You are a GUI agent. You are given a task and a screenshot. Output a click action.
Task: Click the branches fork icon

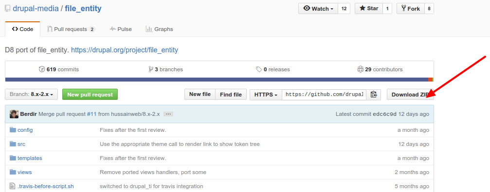(x=151, y=69)
